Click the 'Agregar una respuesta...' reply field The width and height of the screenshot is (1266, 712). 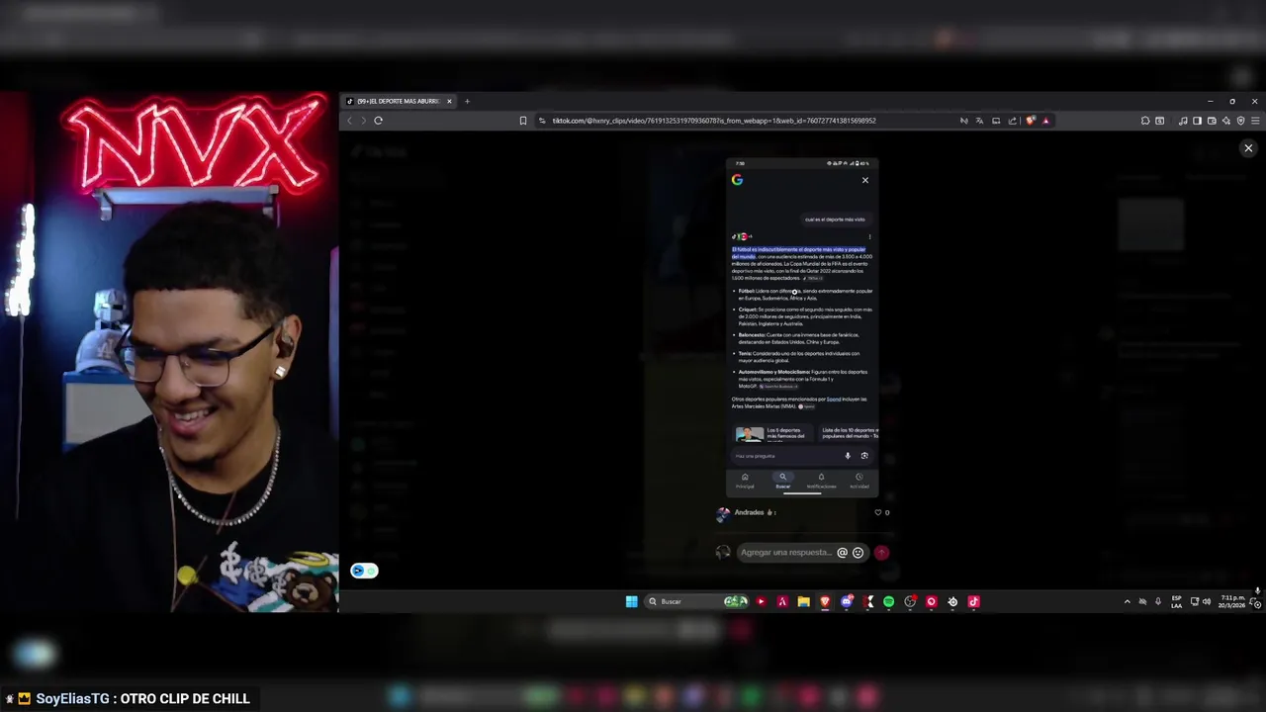(786, 553)
